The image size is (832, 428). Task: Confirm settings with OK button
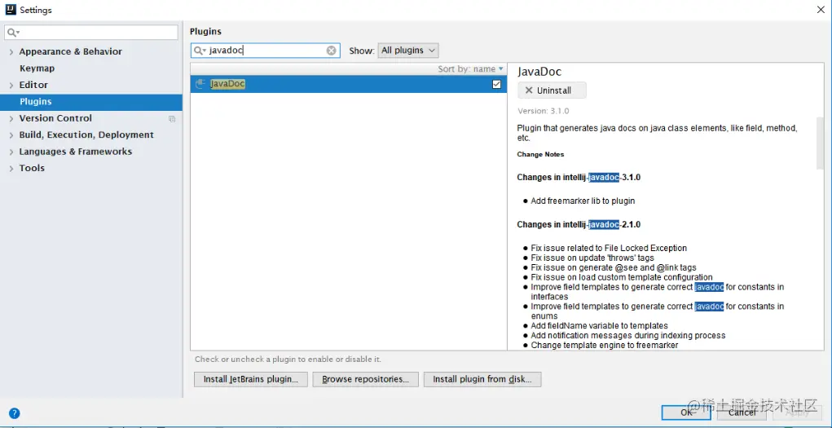686,412
